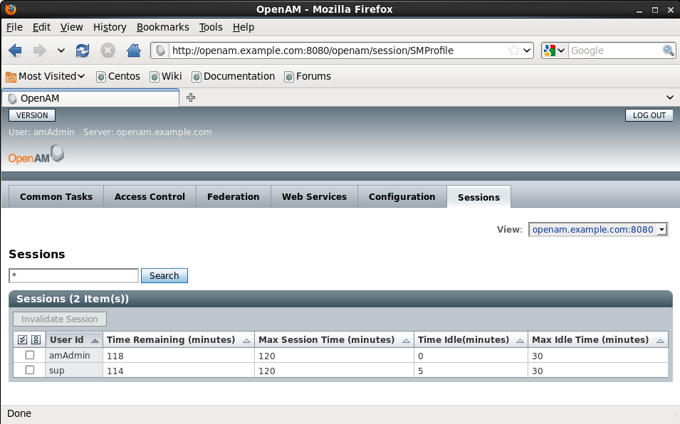Sort by Time Idle column arrow
Screen dimensions: 680x424
pyautogui.click(x=520, y=341)
